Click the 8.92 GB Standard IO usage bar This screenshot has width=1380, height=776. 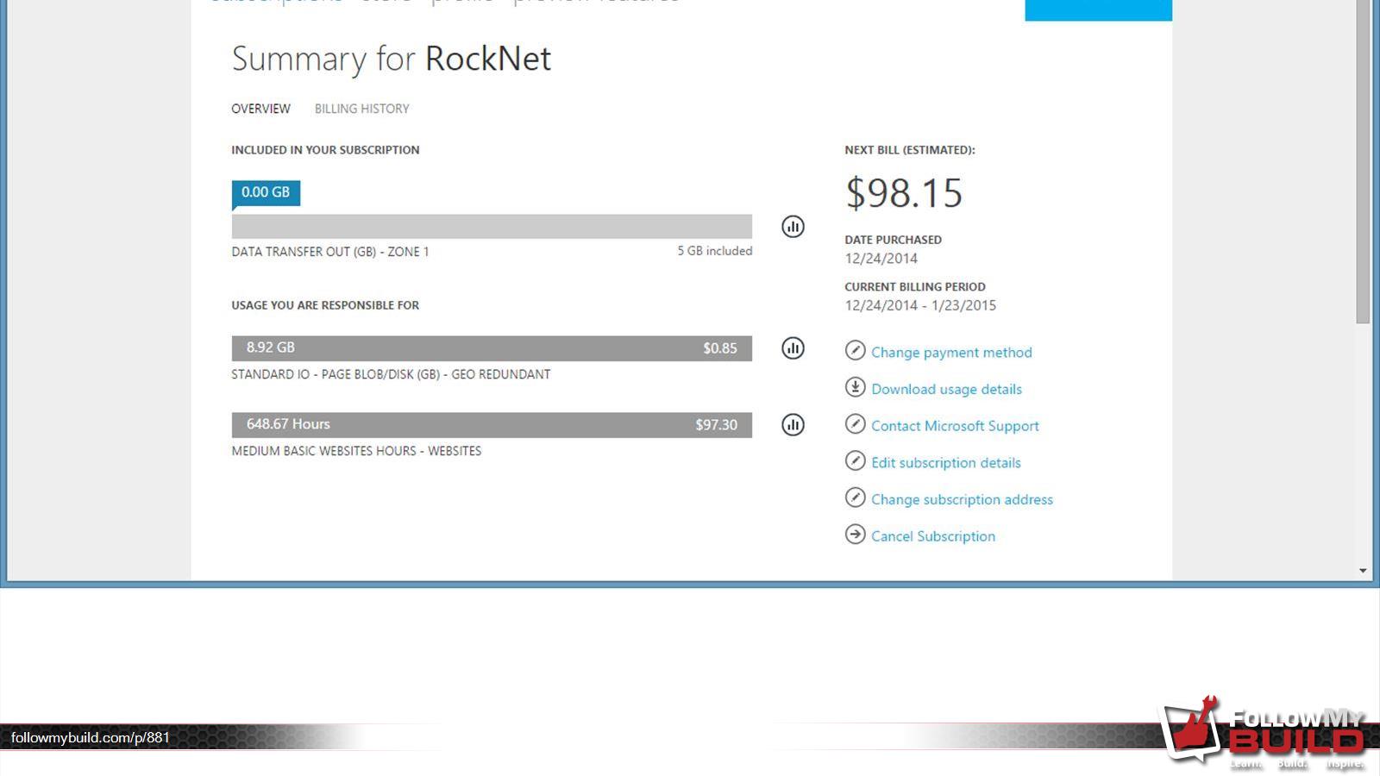[492, 348]
